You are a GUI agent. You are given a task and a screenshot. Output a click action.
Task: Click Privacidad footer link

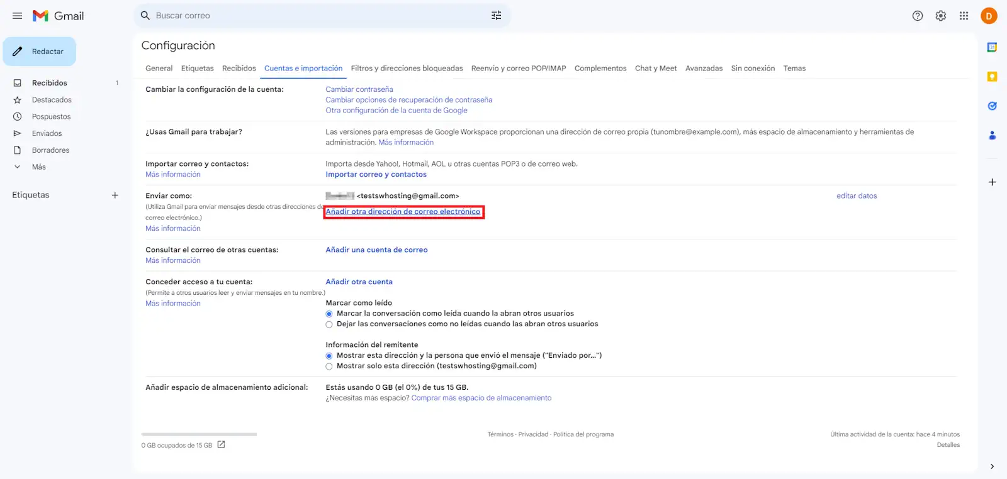(533, 434)
